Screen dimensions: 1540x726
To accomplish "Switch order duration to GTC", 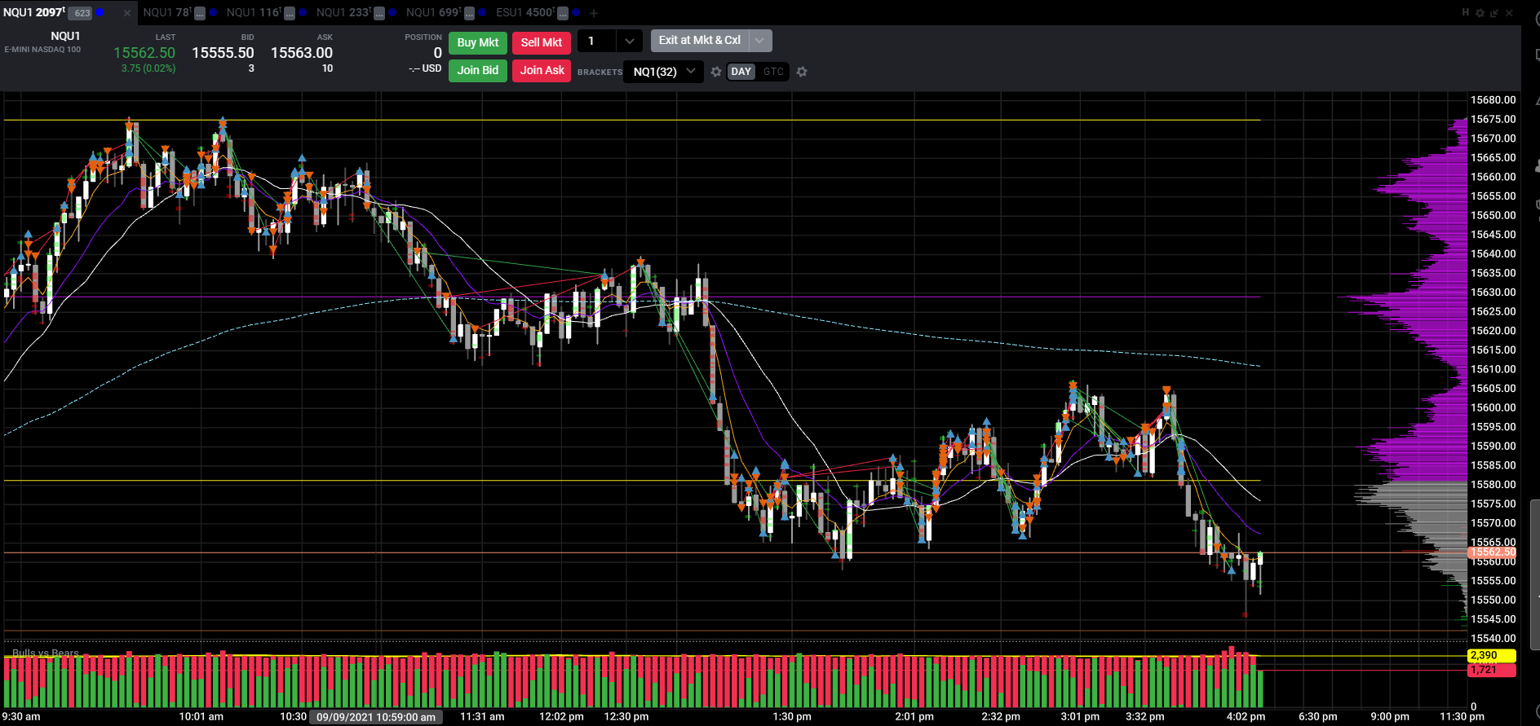I will (x=773, y=72).
